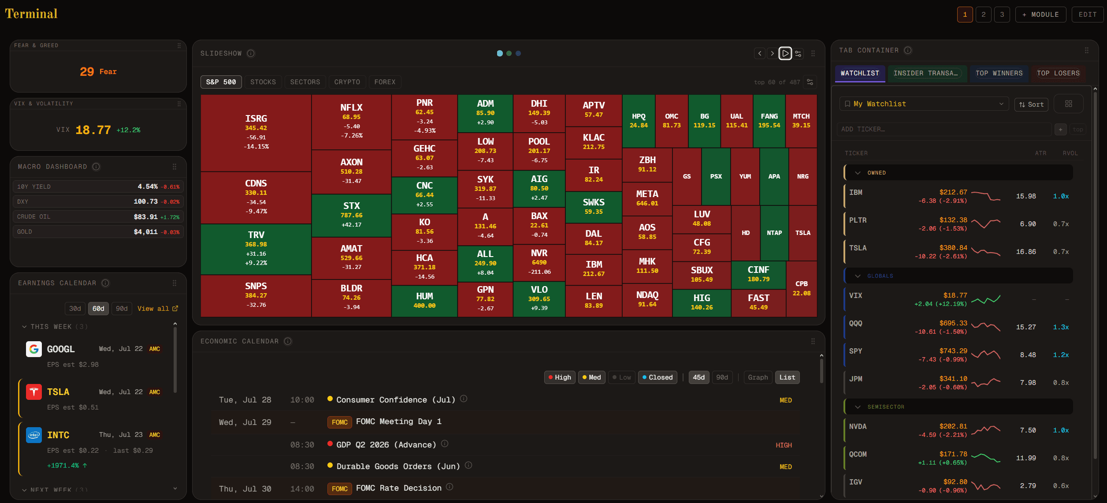Open info for FOMC Rate Decision
The height and width of the screenshot is (503, 1107).
(449, 487)
